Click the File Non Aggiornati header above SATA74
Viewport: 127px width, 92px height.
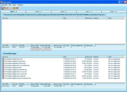click(77, 45)
